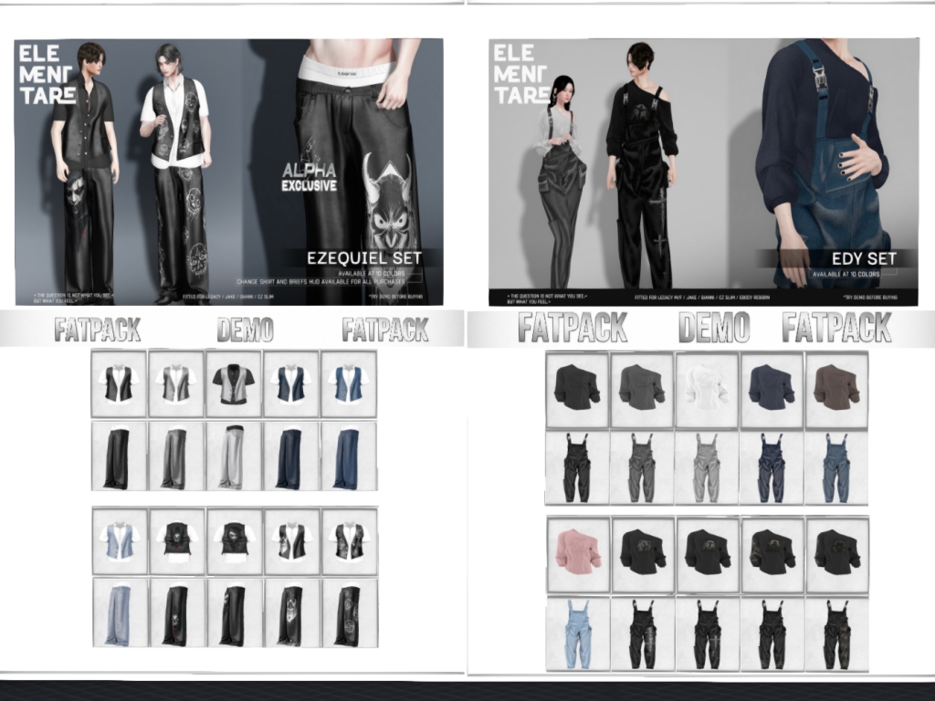Choose the light gray overalls in top row
The width and height of the screenshot is (935, 701).
pyautogui.click(x=706, y=466)
